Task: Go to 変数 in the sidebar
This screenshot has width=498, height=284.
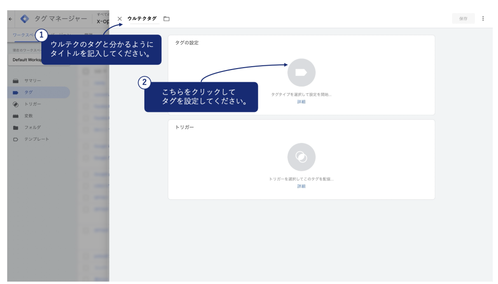Action: click(29, 116)
